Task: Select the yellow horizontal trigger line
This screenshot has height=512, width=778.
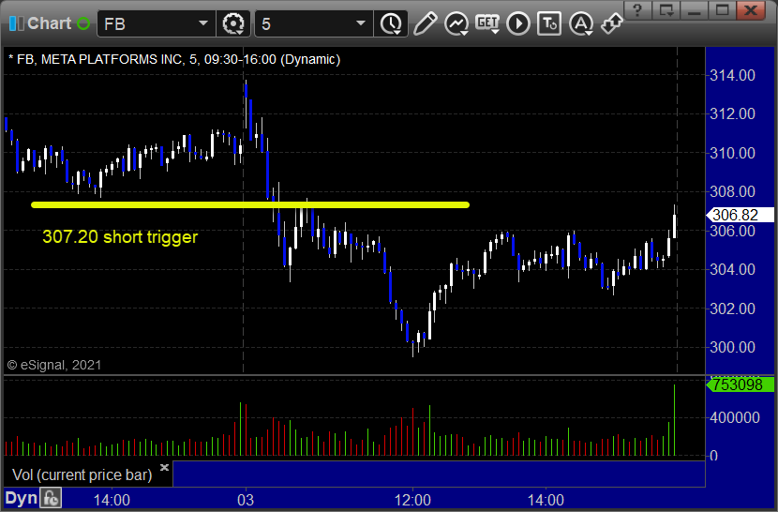Action: 250,204
